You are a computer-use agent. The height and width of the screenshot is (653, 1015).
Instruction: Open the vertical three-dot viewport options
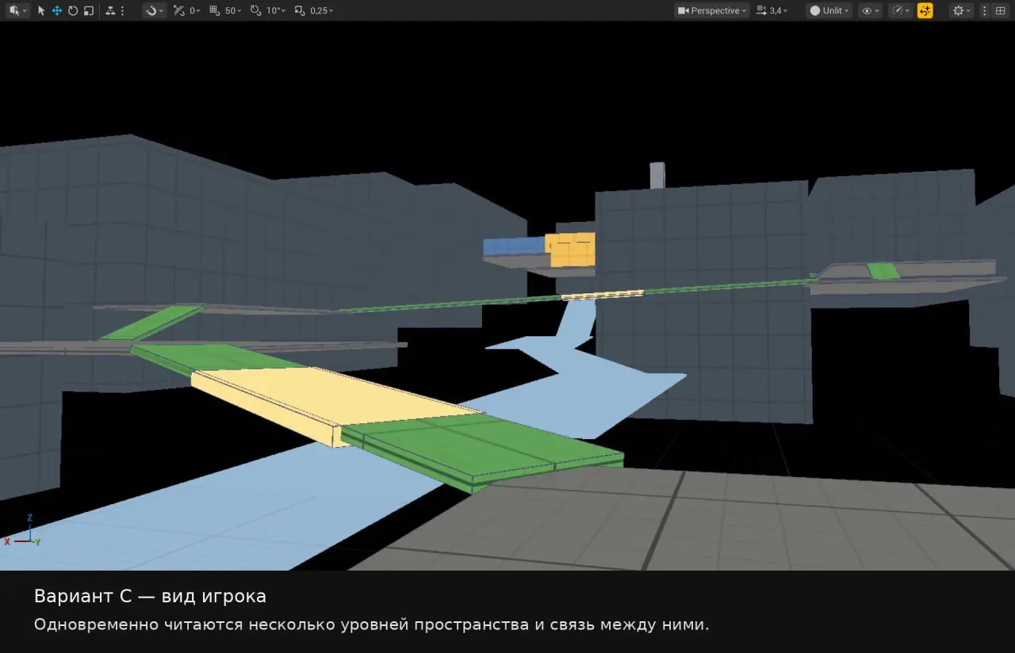(985, 11)
